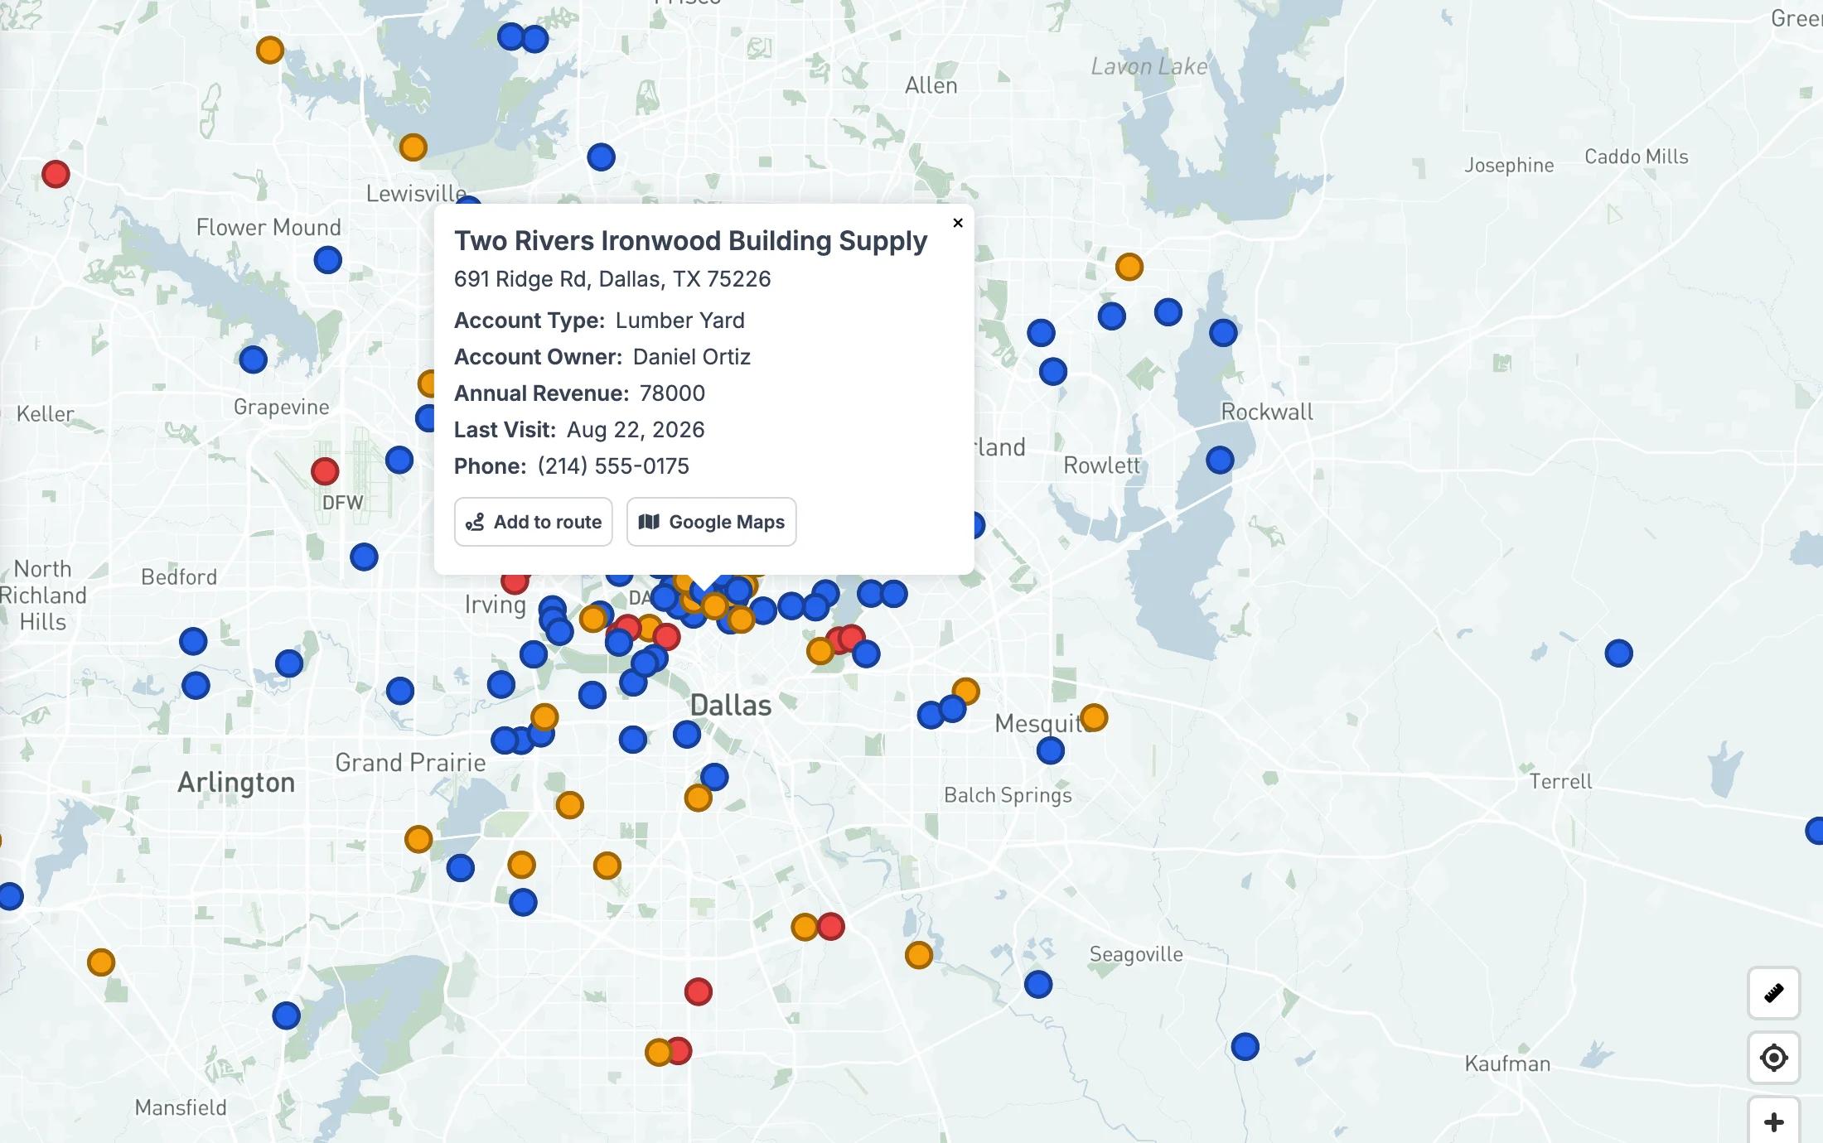Click red marker west of Flower Mound
The width and height of the screenshot is (1823, 1143).
(56, 174)
